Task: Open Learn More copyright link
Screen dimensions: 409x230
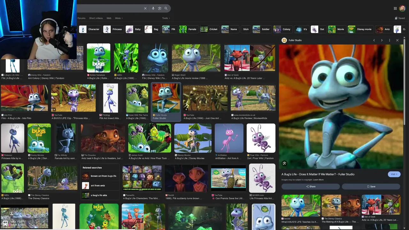Action: point(318,180)
